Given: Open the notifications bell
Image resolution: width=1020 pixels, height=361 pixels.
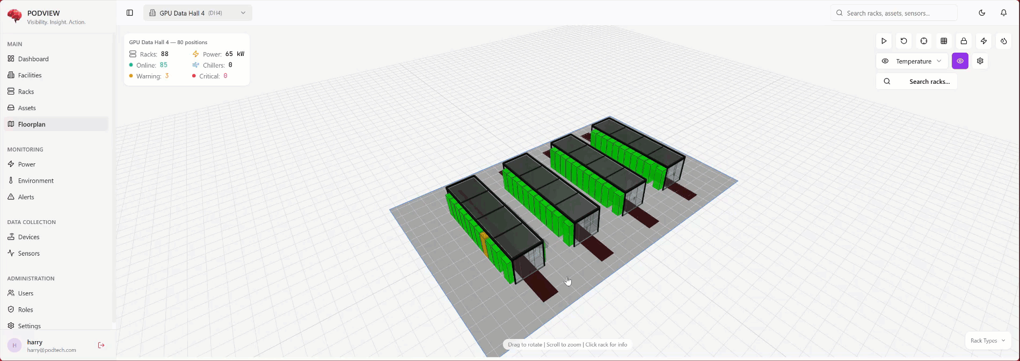Looking at the screenshot, I should tap(1003, 13).
